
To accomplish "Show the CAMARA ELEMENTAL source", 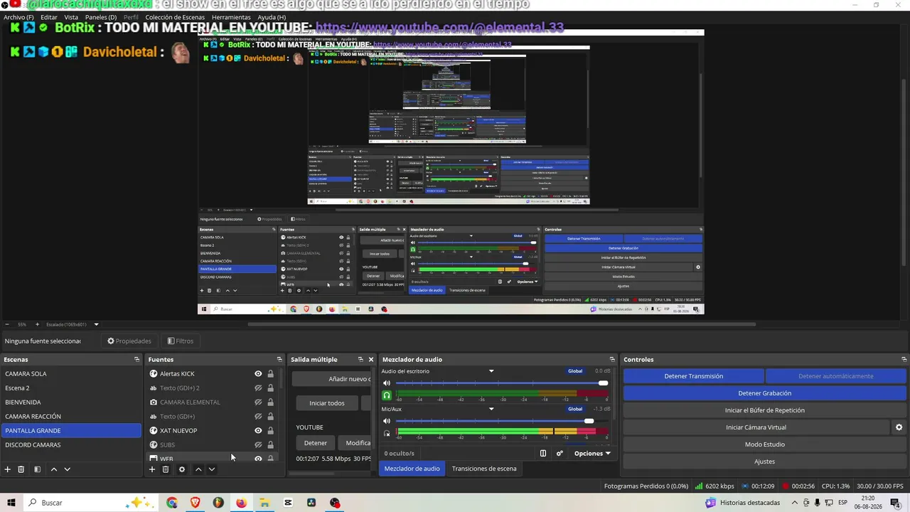I will coord(258,402).
